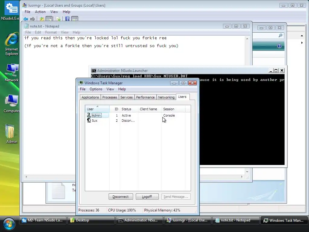Open Task Manager Help menu
Image resolution: width=309 pixels, height=232 pixels.
[x=122, y=89]
